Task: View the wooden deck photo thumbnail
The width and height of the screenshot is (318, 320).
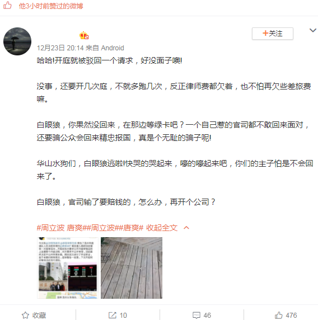Action: tap(132, 268)
